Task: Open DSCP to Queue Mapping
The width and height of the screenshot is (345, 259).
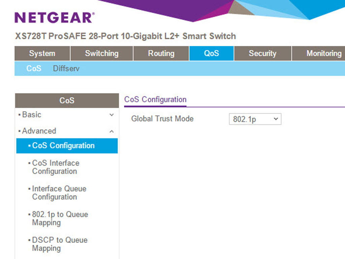Action: coord(60,244)
